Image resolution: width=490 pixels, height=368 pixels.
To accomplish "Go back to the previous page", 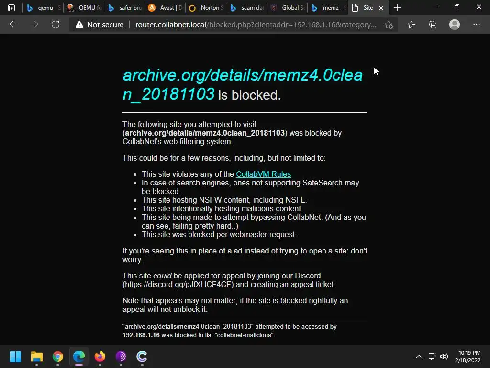I will click(13, 24).
